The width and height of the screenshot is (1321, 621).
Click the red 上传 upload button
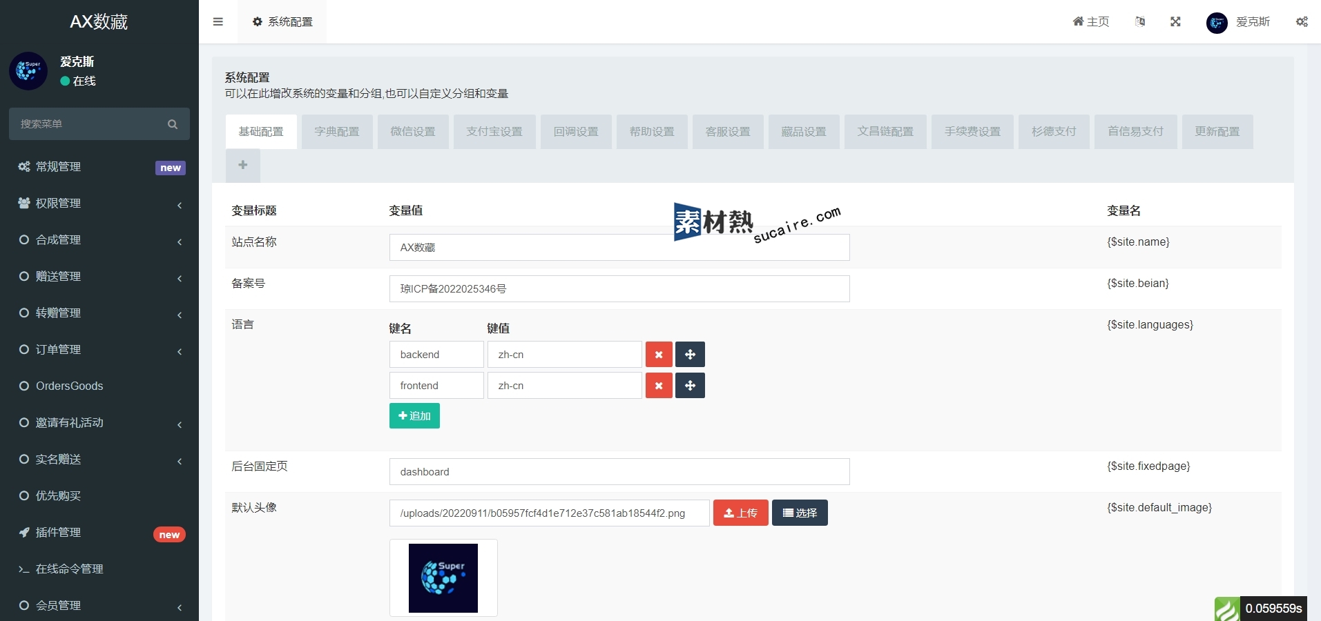point(740,513)
